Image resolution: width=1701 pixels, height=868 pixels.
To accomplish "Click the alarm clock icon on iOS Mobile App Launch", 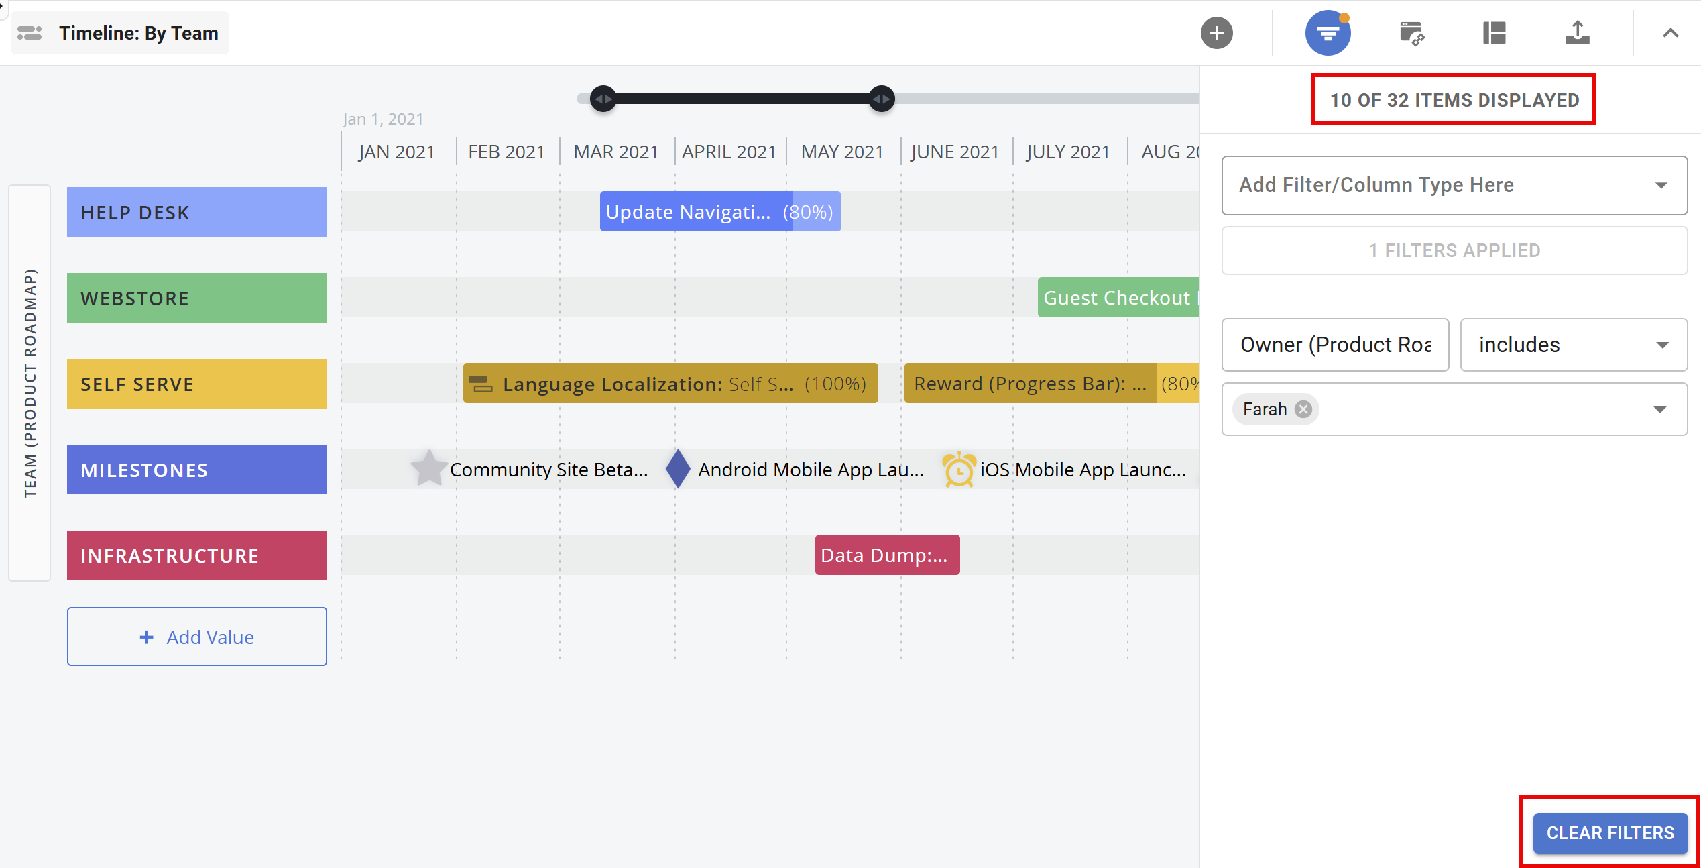I will (958, 469).
